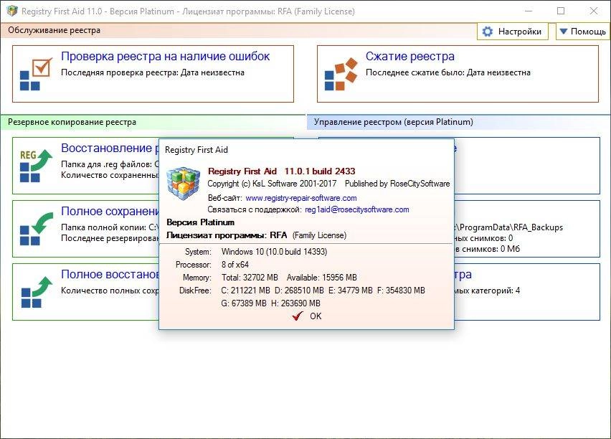Click the D: 268510 MB disk free value
Image resolution: width=611 pixels, height=439 pixels.
pos(299,291)
